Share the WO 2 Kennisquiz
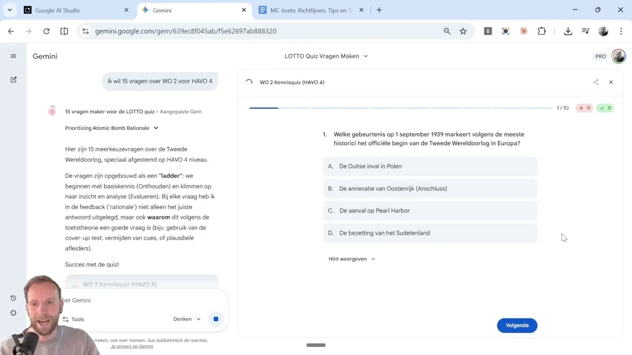 pyautogui.click(x=595, y=82)
